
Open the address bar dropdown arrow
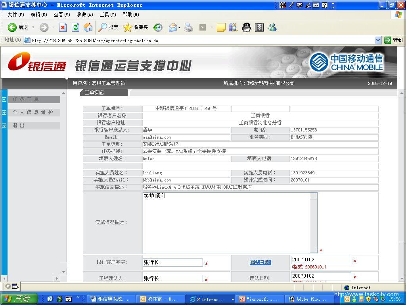pos(378,40)
